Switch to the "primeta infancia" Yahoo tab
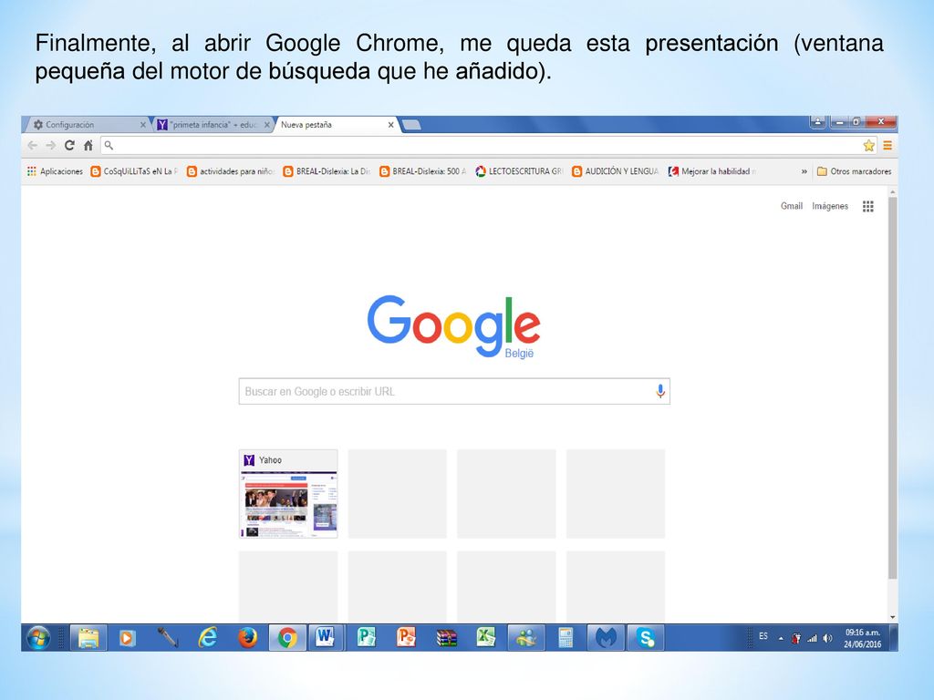The height and width of the screenshot is (700, 934). click(212, 124)
